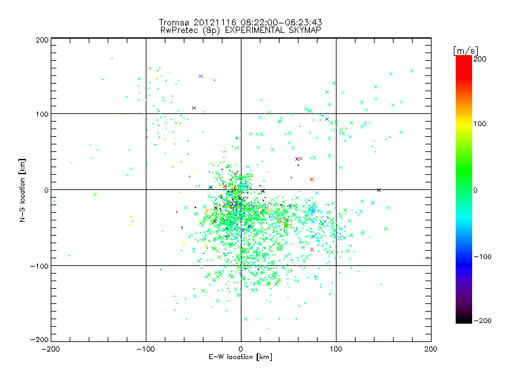Click the 100 tick label on the N-S axis
The width and height of the screenshot is (507, 380).
pyautogui.click(x=42, y=114)
